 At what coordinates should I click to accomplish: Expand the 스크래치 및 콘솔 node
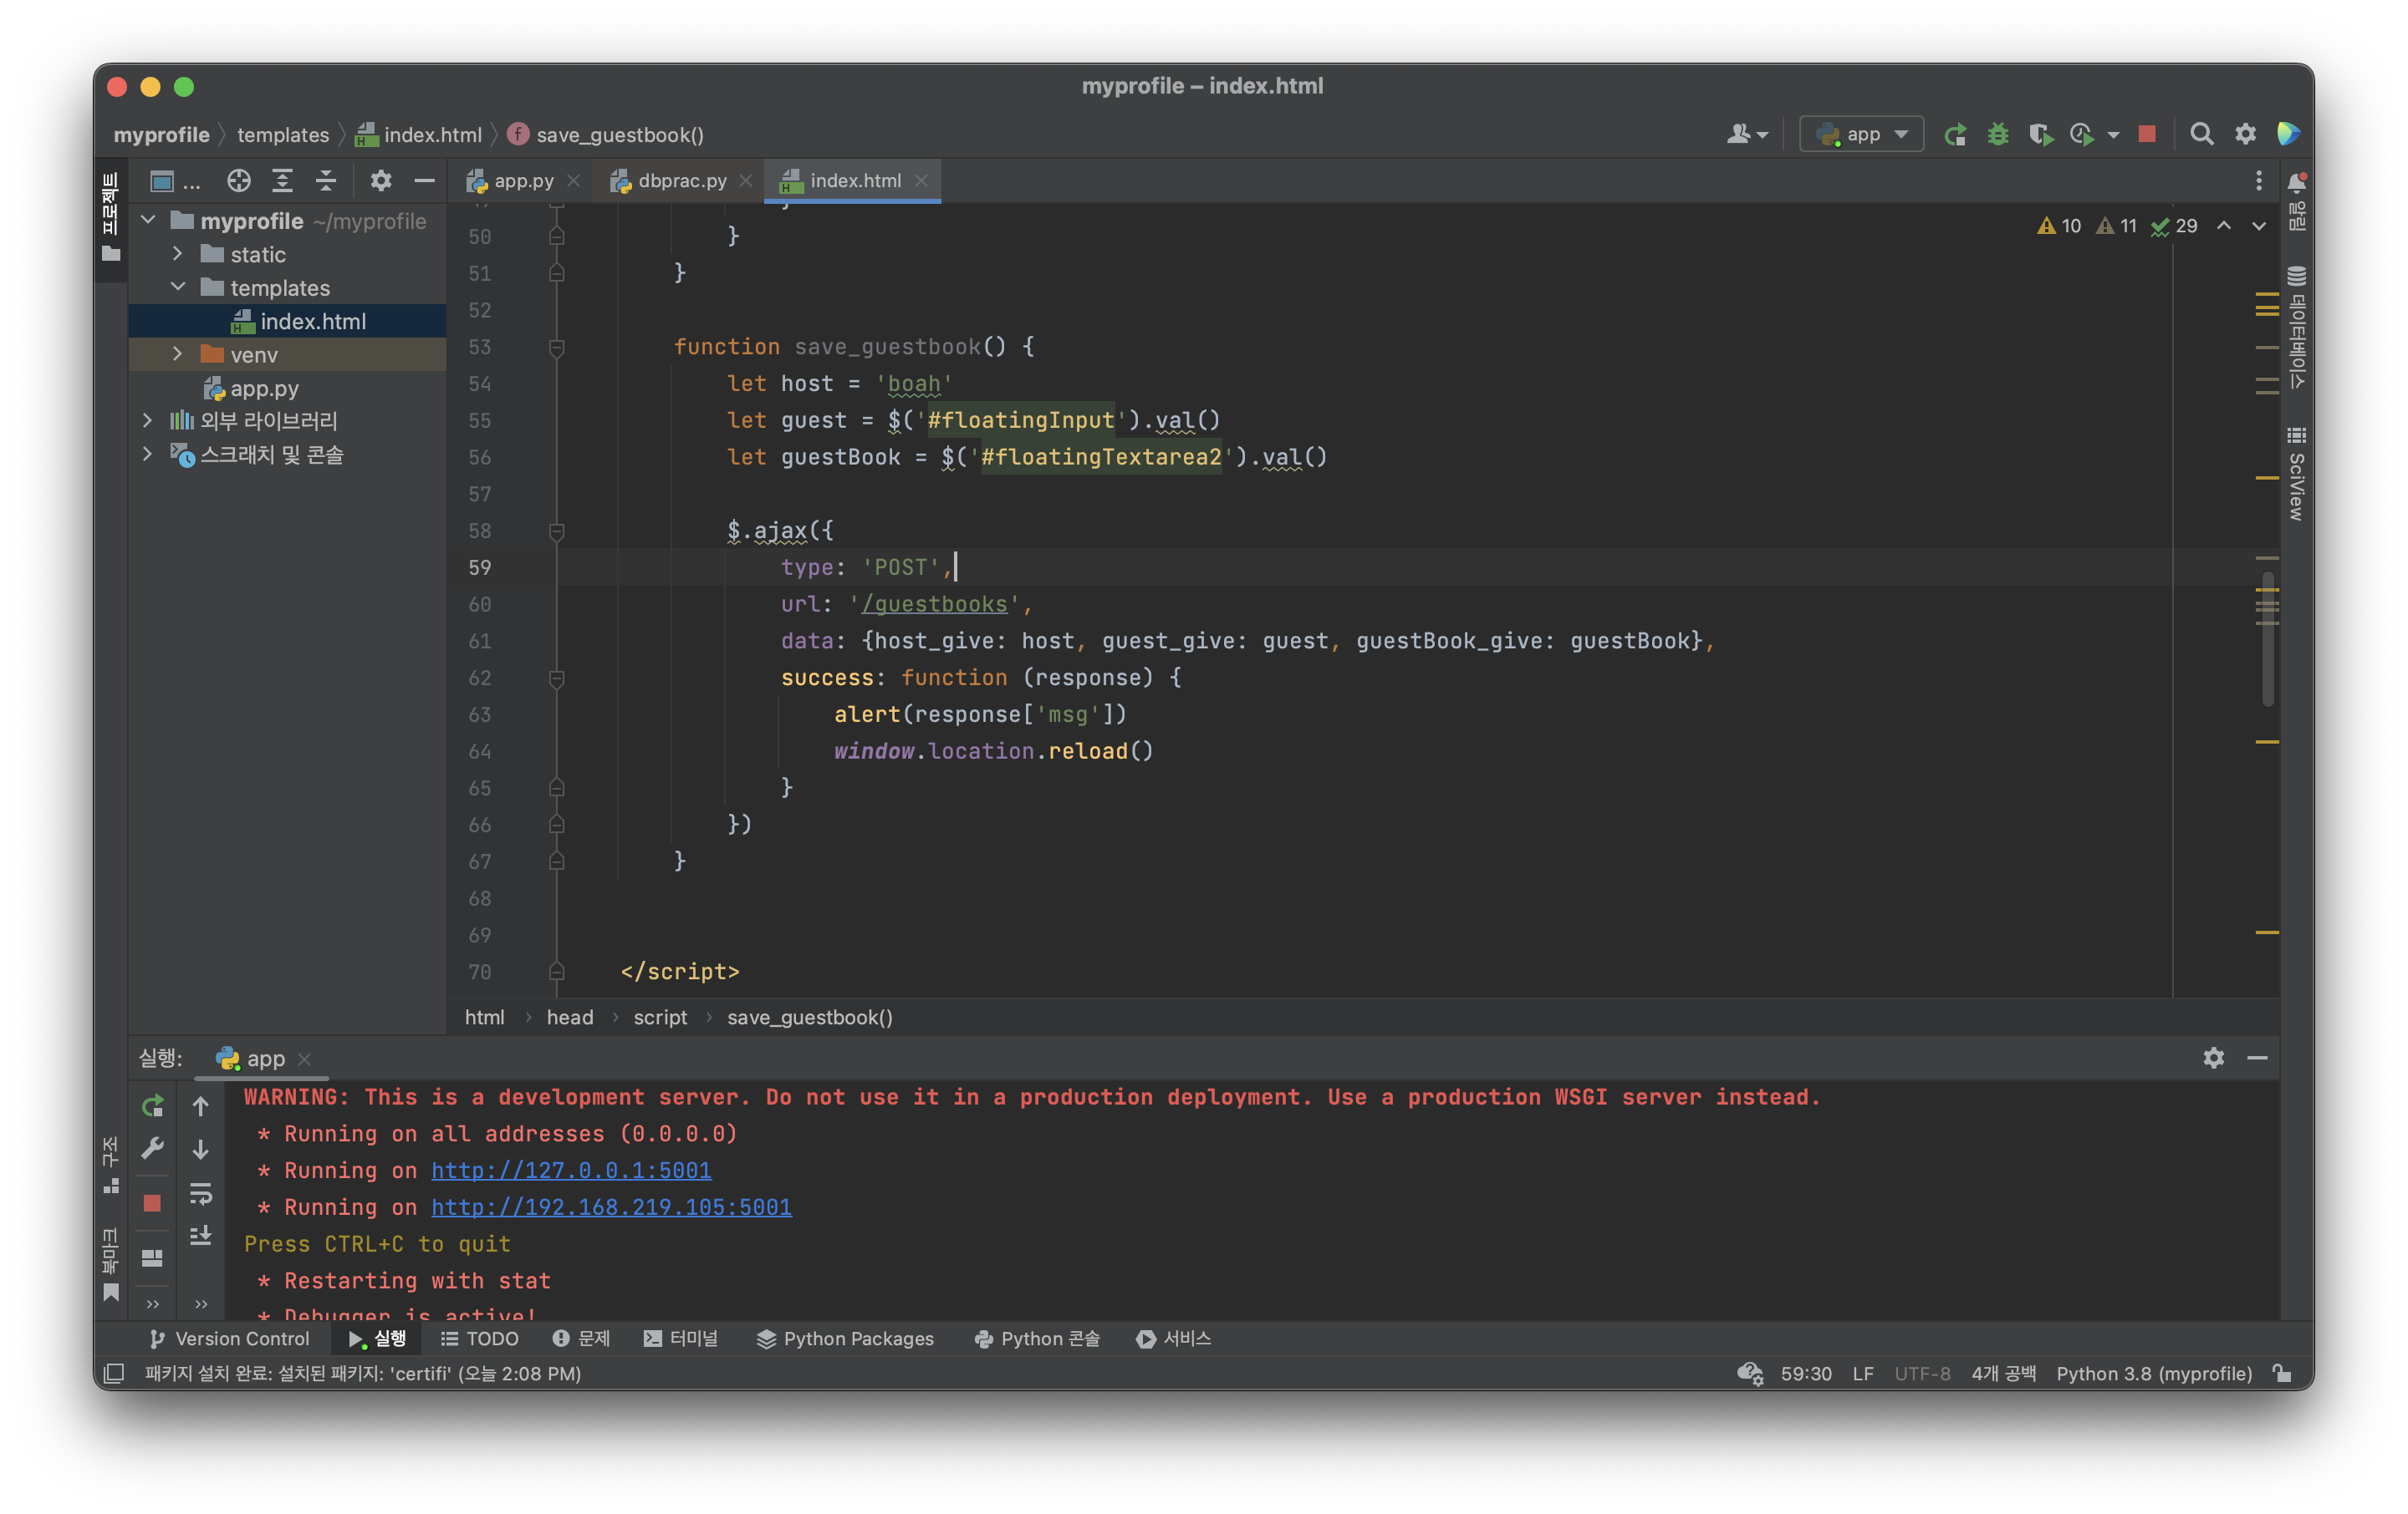148,454
